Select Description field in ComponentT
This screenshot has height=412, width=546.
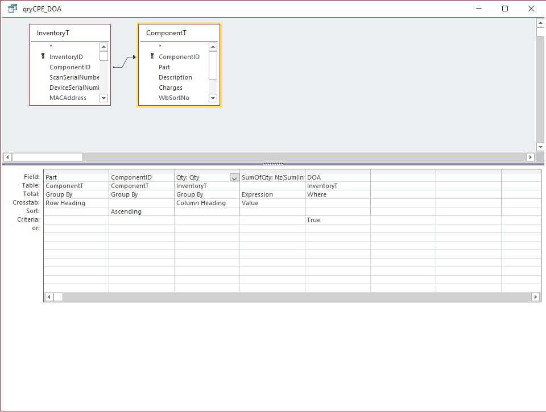(175, 77)
